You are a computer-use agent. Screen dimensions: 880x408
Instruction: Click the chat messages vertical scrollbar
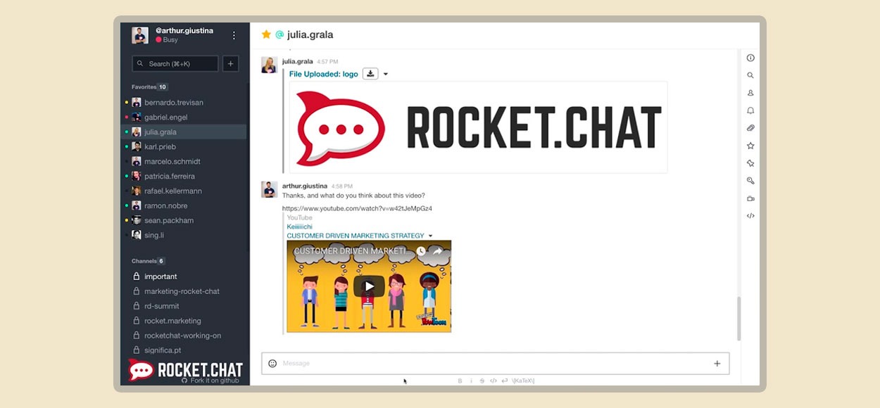(x=738, y=318)
